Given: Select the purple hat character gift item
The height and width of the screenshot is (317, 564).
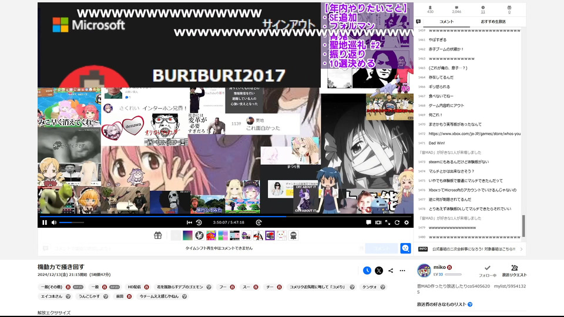Looking at the screenshot, I should (246, 235).
